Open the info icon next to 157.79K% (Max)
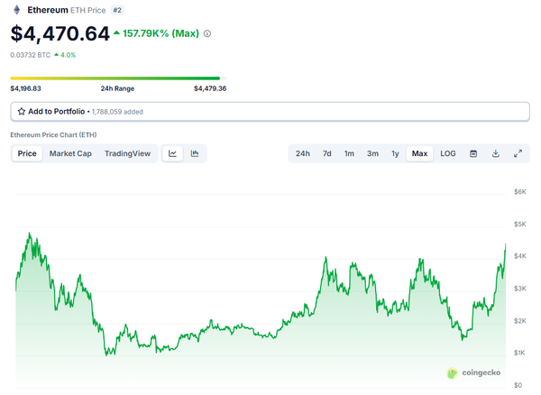 [207, 33]
